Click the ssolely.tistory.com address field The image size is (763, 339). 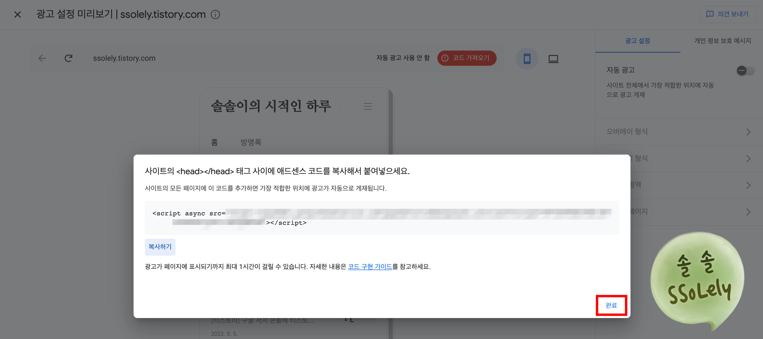point(124,58)
